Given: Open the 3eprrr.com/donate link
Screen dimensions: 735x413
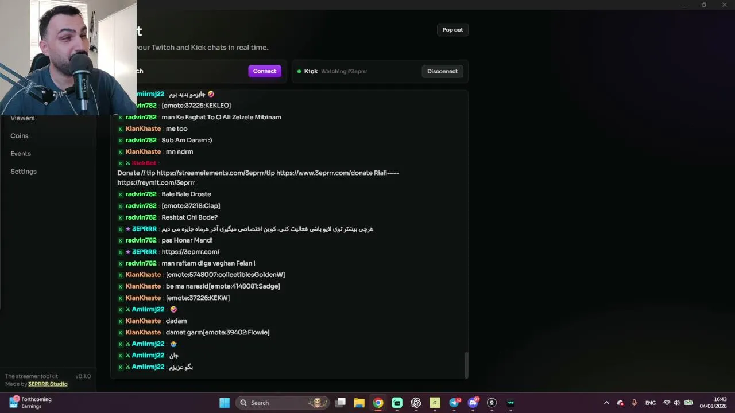Looking at the screenshot, I should (x=324, y=173).
